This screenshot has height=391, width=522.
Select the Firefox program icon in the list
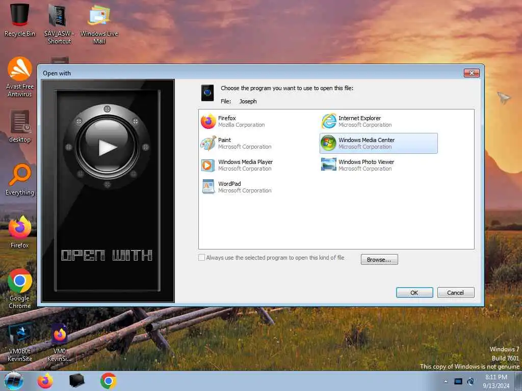pos(208,121)
